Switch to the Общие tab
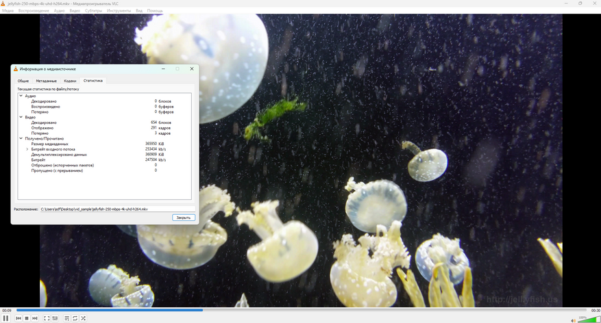 click(x=23, y=81)
